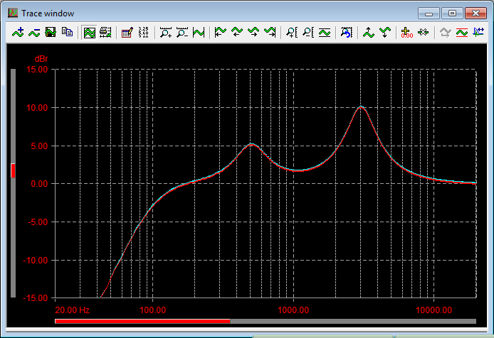494x338 pixels.
Task: Click the 1000.00 frequency axis label
Action: tap(293, 310)
